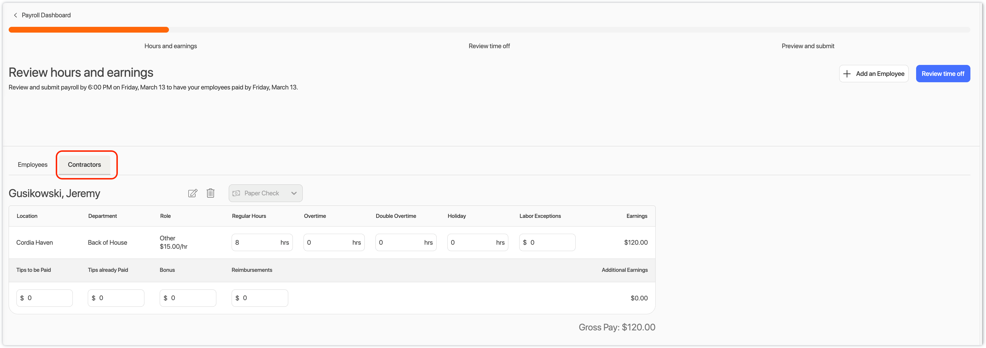Select the Contractors tab

(84, 165)
